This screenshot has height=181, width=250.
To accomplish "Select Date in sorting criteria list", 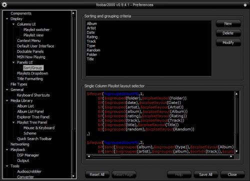I will (x=90, y=32).
